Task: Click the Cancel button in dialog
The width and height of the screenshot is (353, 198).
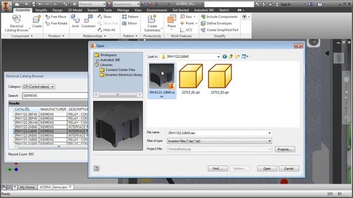Action: (x=289, y=169)
